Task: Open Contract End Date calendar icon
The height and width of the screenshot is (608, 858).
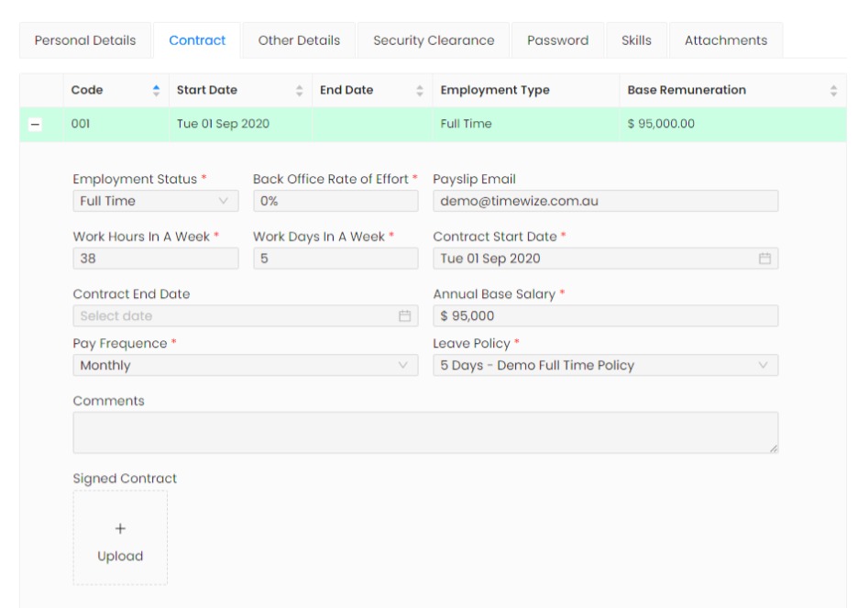Action: 404,316
